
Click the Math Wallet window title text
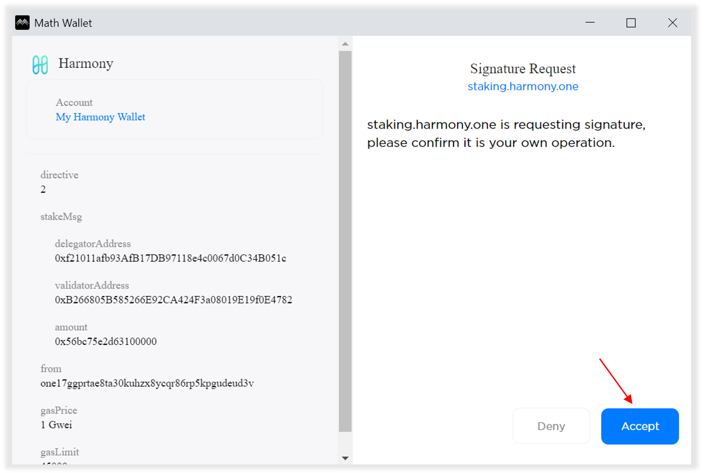pyautogui.click(x=63, y=23)
